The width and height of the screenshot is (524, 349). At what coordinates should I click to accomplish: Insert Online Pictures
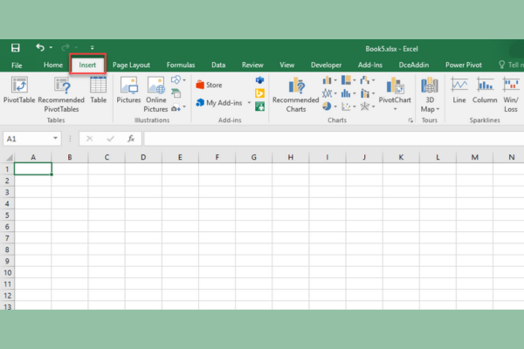155,94
